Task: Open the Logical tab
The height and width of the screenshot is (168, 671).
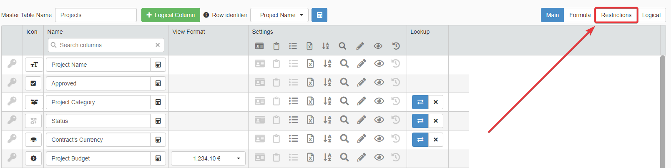Action: point(651,15)
